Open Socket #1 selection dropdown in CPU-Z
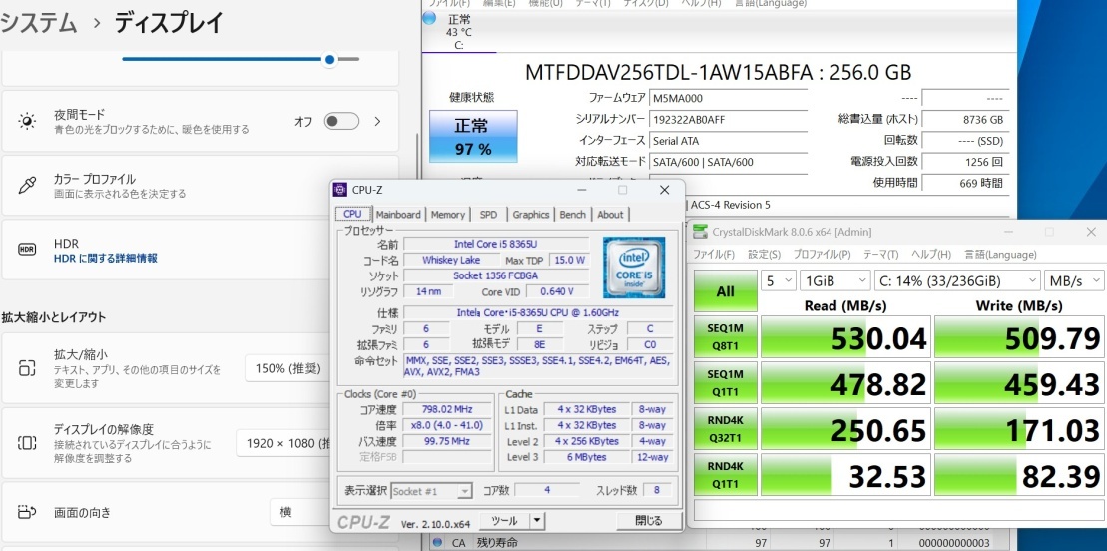Image resolution: width=1107 pixels, height=551 pixels. click(x=432, y=491)
